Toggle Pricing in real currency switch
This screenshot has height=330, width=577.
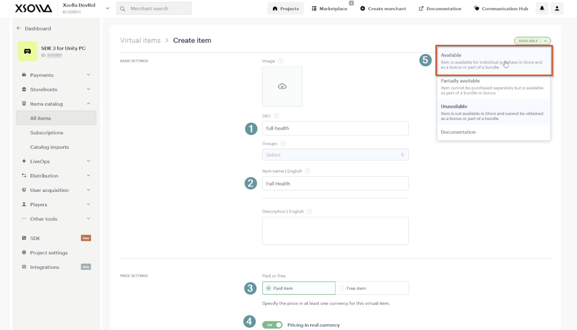click(272, 325)
